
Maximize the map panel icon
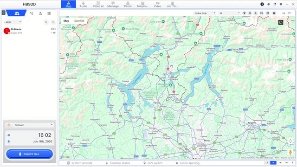tap(290, 13)
